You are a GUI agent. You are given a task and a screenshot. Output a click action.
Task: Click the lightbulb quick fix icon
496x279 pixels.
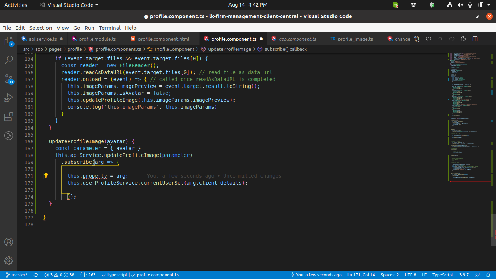tap(46, 175)
